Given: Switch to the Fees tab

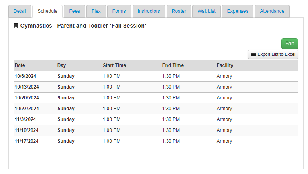Looking at the screenshot, I should (74, 11).
